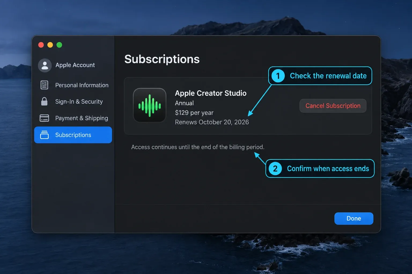Open the Apple Account sidebar entry
Screen dimensions: 412x274
pyautogui.click(x=73, y=65)
